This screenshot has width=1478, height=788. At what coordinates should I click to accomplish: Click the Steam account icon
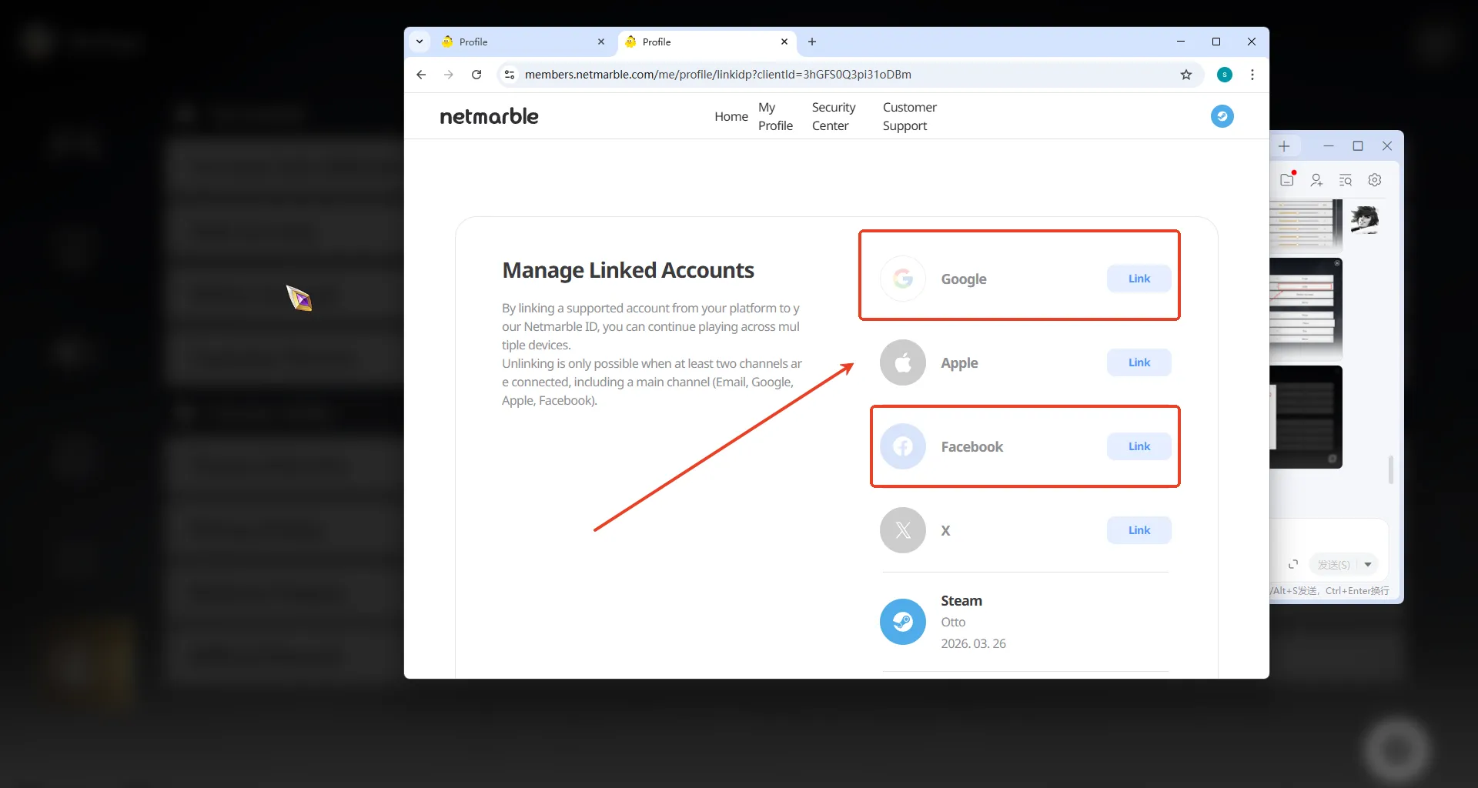pos(902,622)
